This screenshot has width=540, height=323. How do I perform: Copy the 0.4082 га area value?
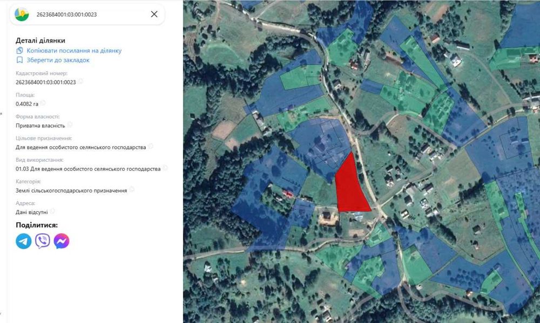point(43,103)
